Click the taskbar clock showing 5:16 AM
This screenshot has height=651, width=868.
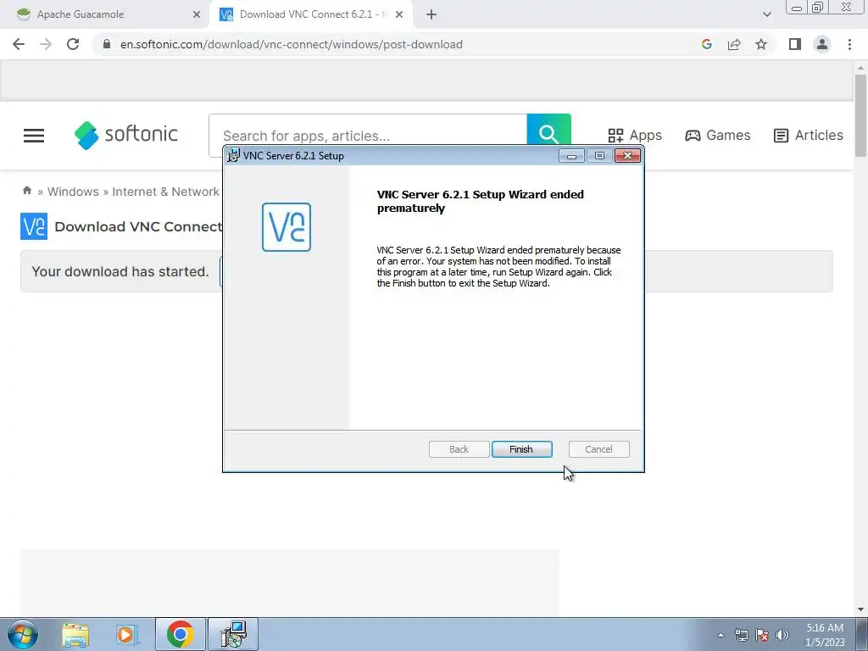(825, 635)
